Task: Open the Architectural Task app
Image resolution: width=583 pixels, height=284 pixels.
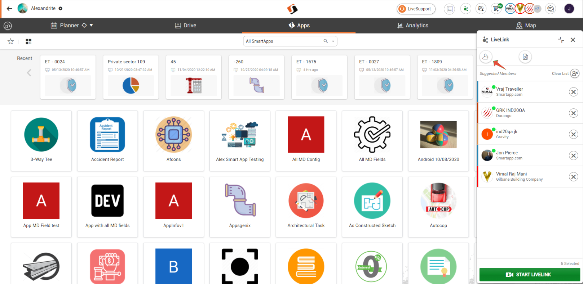Action: point(306,207)
